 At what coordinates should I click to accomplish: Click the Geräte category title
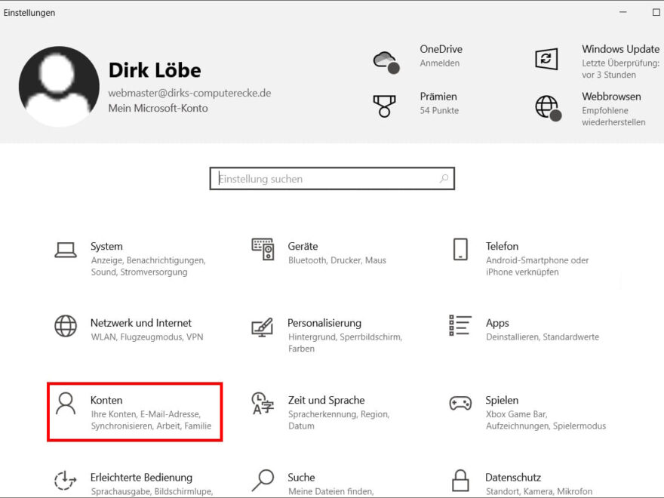point(303,247)
